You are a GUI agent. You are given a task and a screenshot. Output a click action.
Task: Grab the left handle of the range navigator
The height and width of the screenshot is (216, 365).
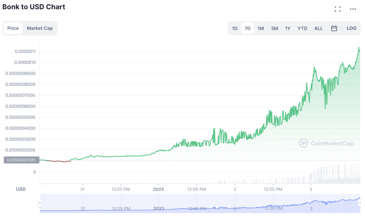pos(40,203)
